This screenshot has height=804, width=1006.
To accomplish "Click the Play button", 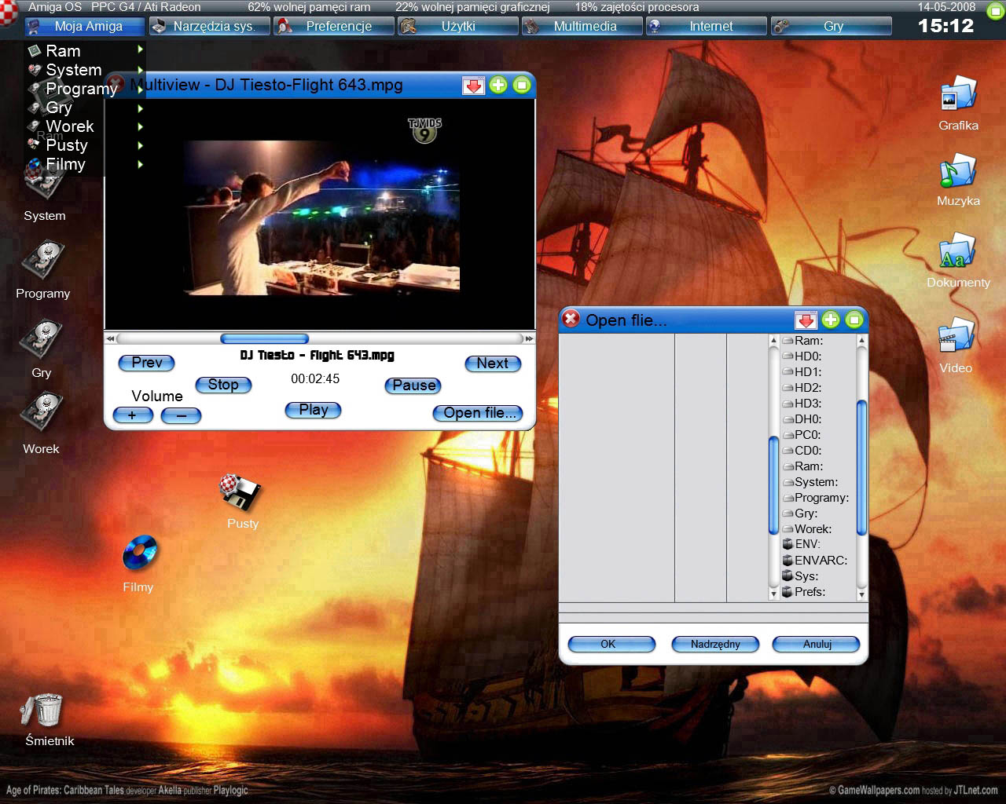I will pos(313,410).
